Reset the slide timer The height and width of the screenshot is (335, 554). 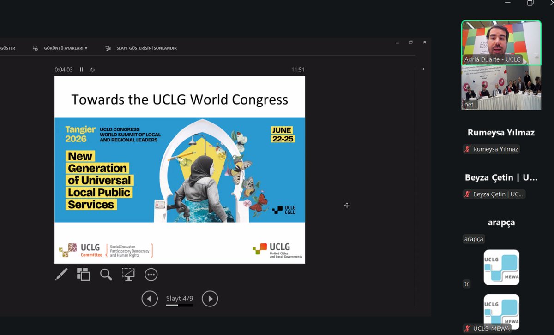(x=92, y=70)
